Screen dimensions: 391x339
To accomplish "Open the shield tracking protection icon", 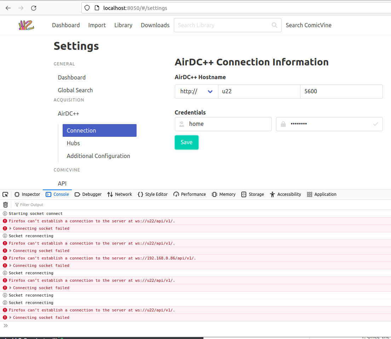I will 87,8.
